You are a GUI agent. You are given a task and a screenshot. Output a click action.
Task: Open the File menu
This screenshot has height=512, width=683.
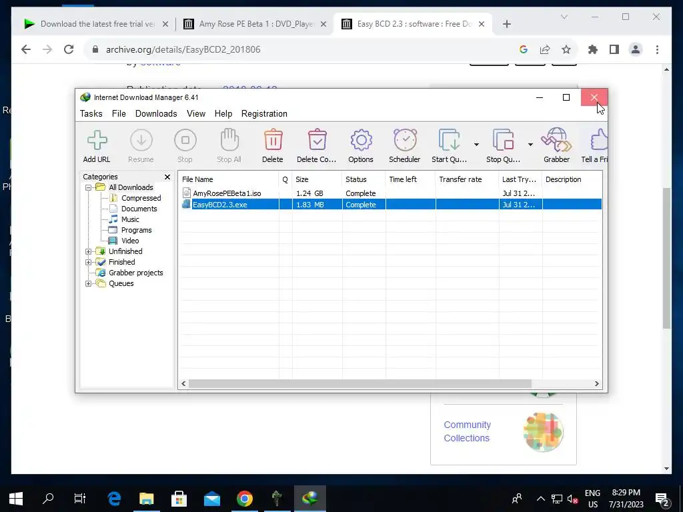point(119,113)
